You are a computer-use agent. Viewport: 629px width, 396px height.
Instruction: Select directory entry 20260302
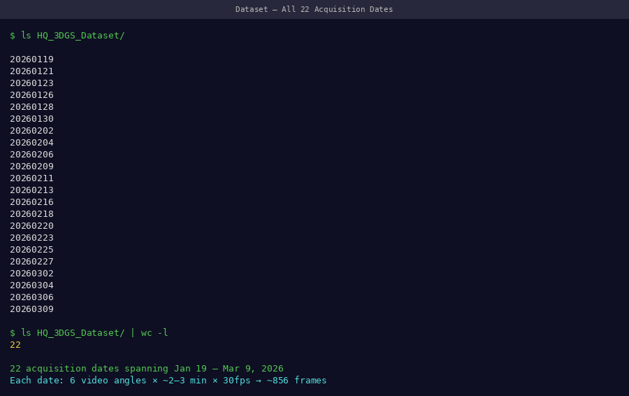31,274
